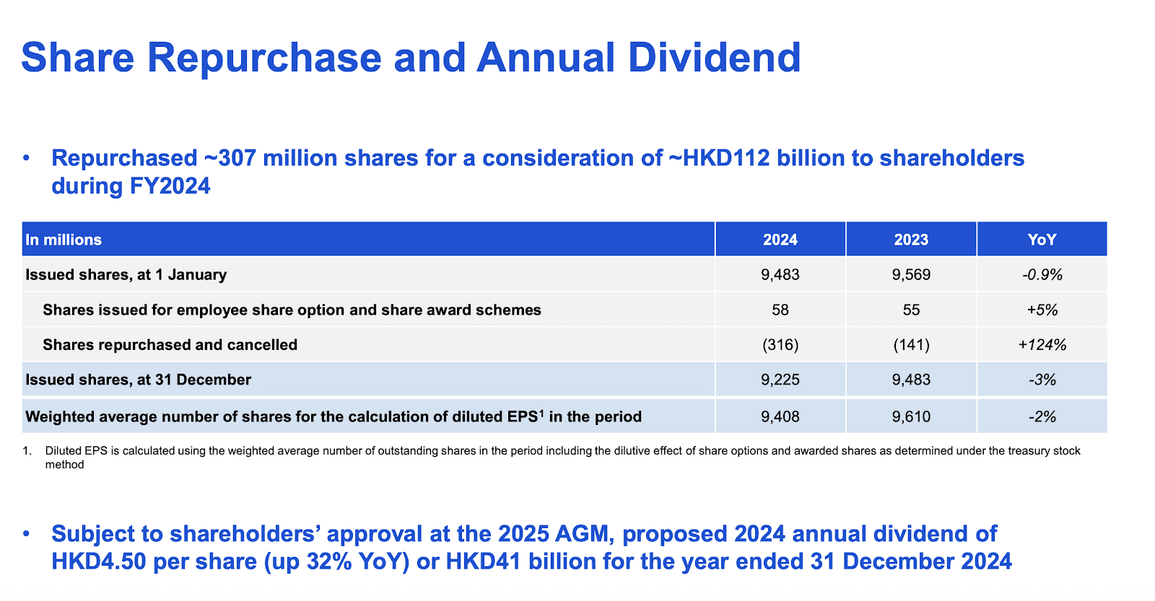Click the YoY value "-0.9%"
Screen dimensions: 1155x601
coord(1042,274)
